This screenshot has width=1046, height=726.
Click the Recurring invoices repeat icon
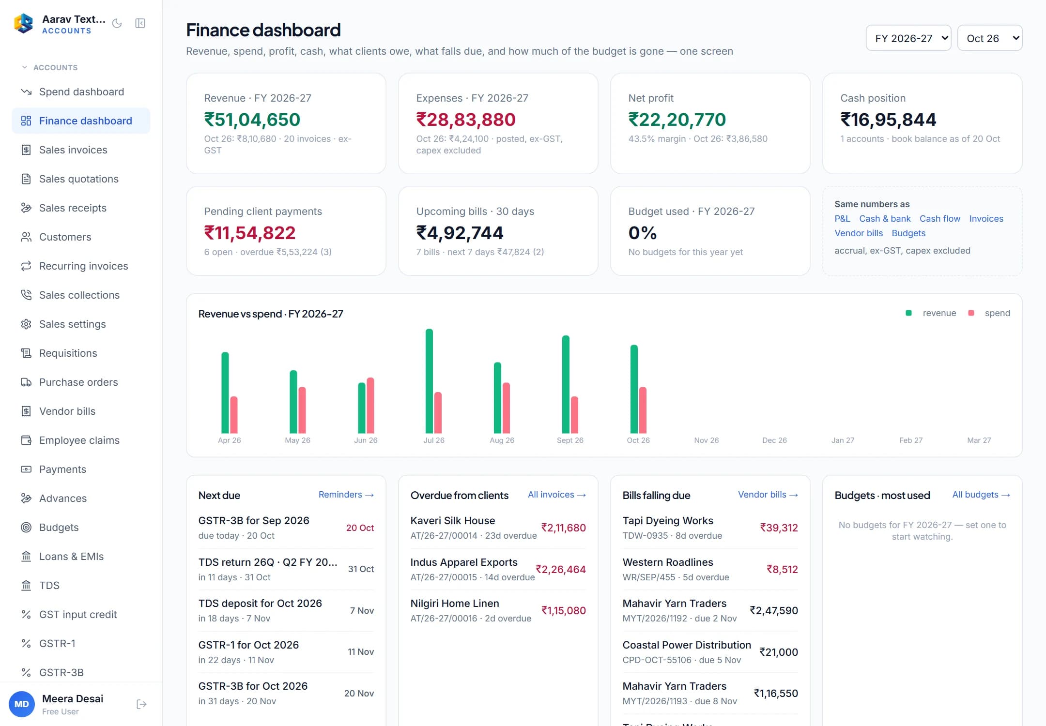click(x=26, y=266)
